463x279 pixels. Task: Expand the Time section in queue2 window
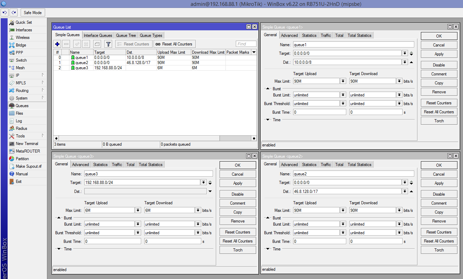point(268,249)
